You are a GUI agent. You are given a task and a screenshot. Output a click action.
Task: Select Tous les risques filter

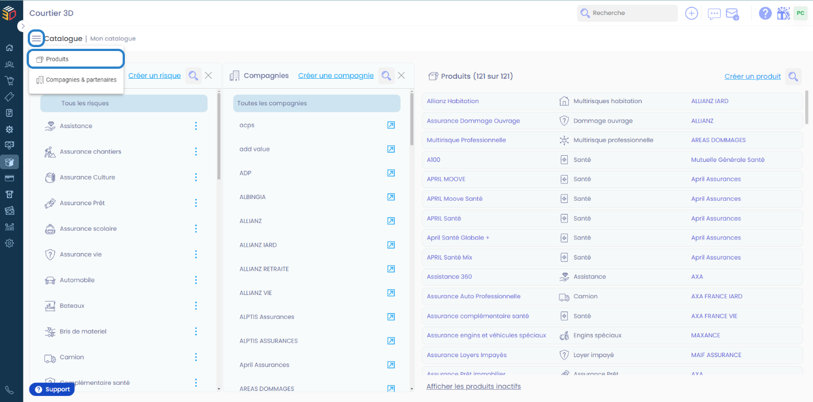tap(124, 103)
